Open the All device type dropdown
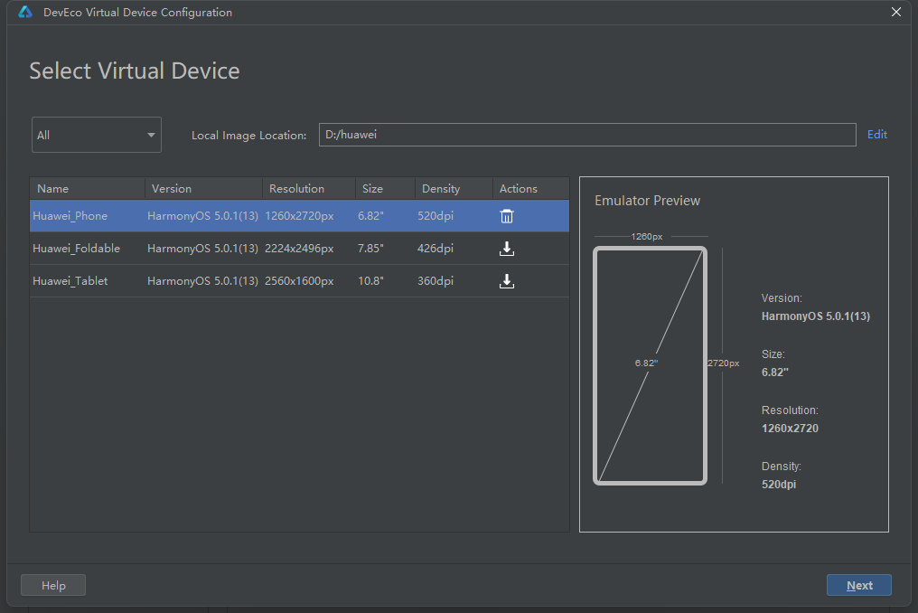 click(96, 135)
